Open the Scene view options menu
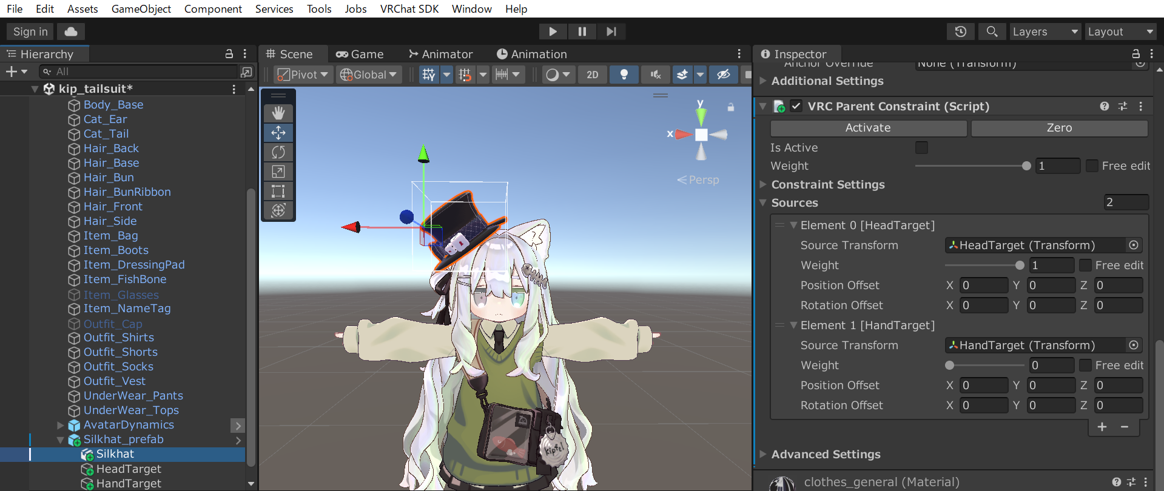The width and height of the screenshot is (1164, 491). [x=739, y=54]
